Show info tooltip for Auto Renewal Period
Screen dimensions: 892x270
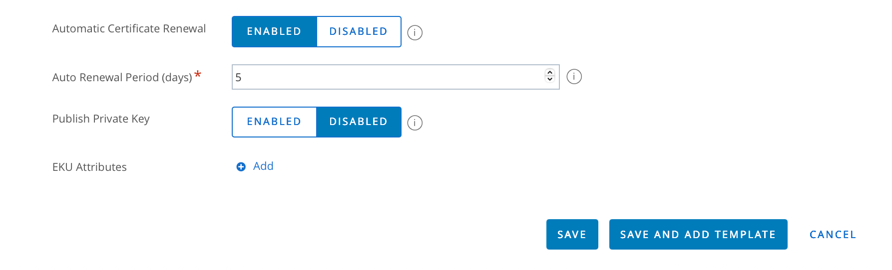pos(574,77)
